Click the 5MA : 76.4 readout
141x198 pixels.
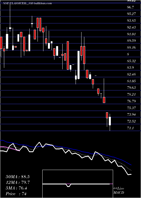pos(16,188)
